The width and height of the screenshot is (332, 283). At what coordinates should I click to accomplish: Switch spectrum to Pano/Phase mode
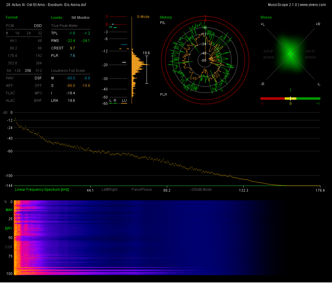click(x=141, y=190)
